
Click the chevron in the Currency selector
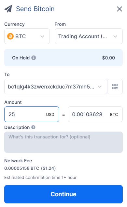(42, 36)
